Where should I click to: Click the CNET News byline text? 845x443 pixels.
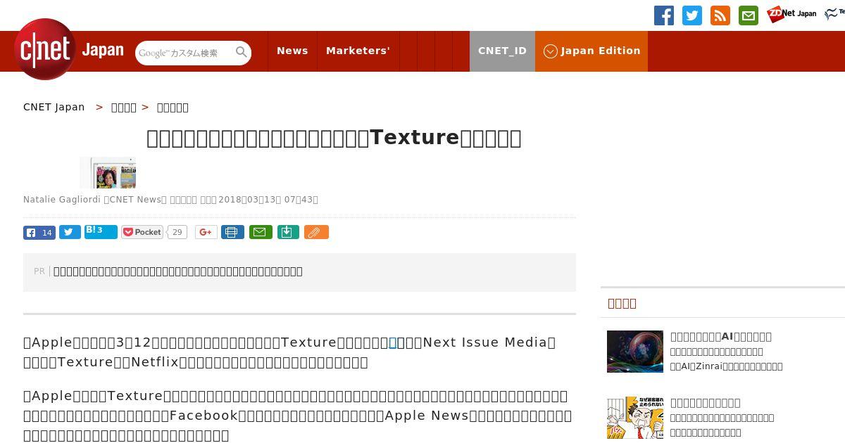pyautogui.click(x=135, y=200)
